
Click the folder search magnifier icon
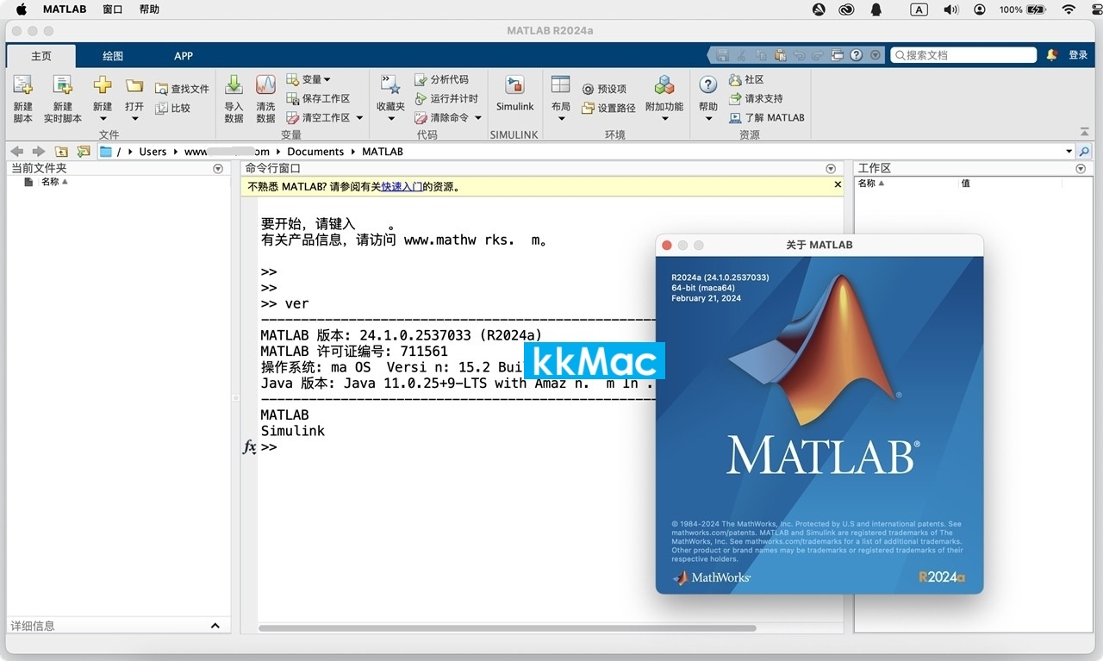[x=1084, y=152]
